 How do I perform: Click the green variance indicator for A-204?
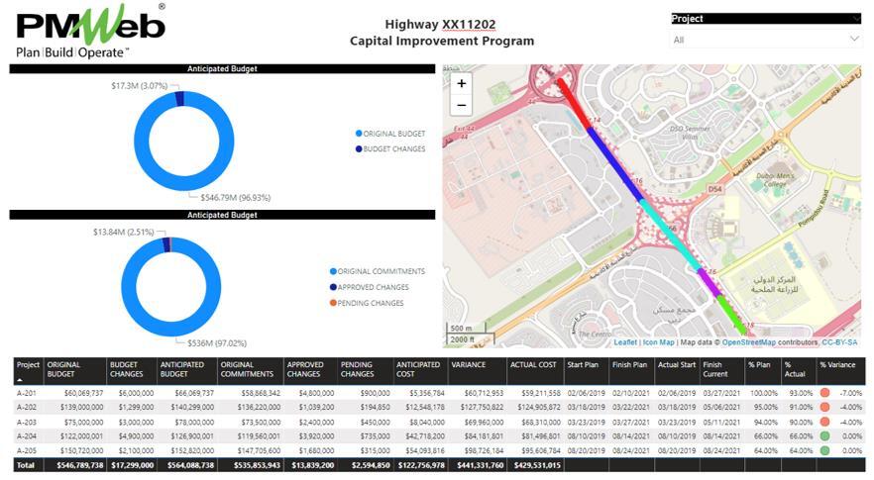coord(824,434)
